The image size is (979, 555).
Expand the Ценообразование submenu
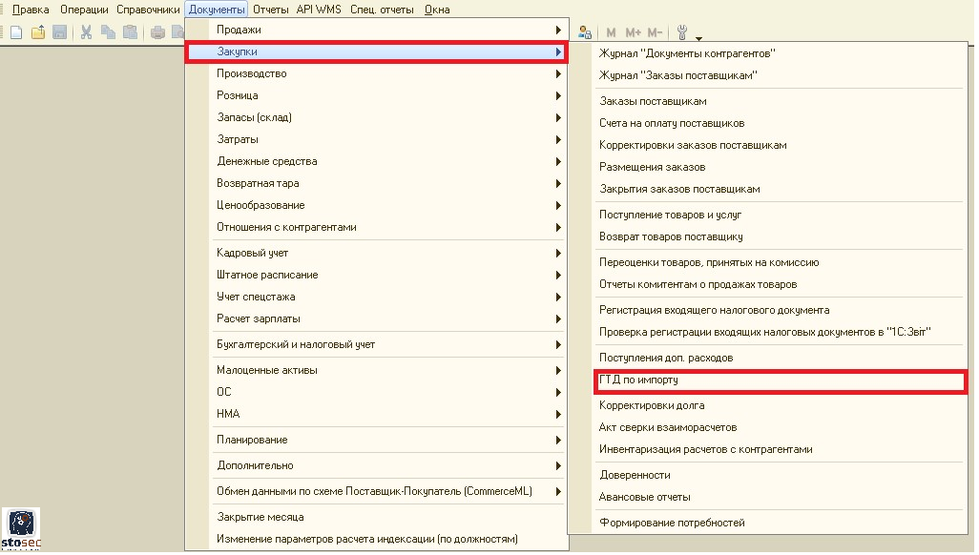(x=377, y=205)
